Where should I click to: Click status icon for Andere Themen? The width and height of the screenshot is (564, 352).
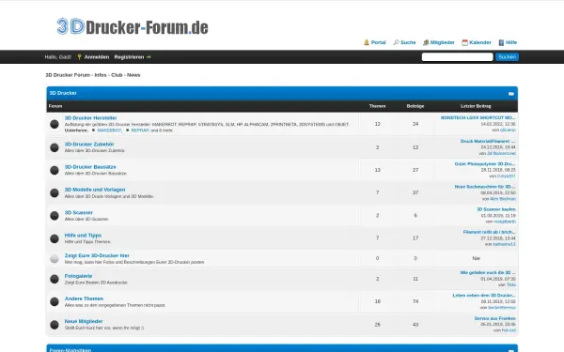55,301
